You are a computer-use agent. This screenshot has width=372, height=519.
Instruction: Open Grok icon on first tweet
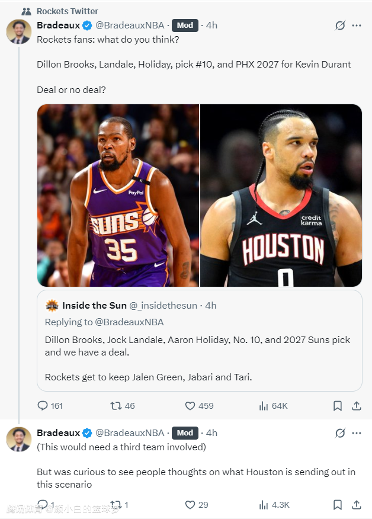340,25
